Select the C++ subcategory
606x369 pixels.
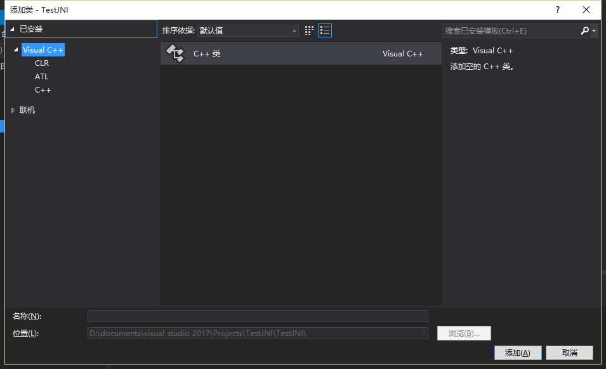tap(43, 90)
